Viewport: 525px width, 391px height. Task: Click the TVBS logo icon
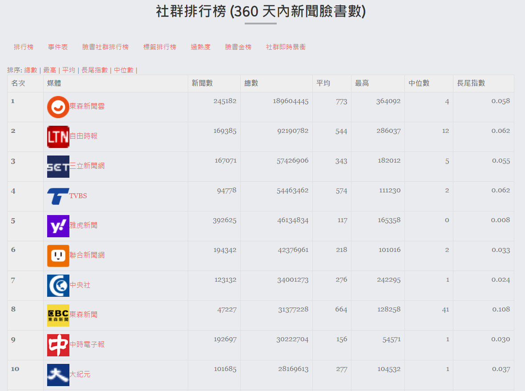pos(58,196)
